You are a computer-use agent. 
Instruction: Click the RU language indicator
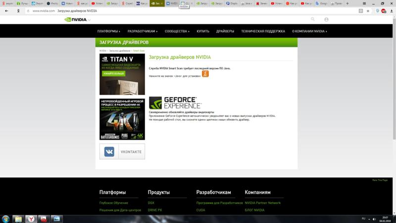tap(364, 219)
